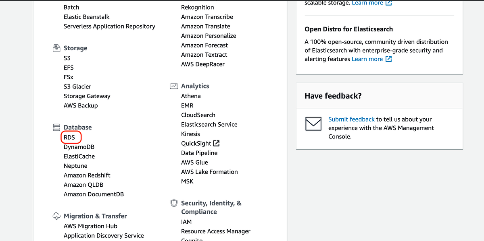
Task: Click the Database category icon
Action: coord(56,127)
